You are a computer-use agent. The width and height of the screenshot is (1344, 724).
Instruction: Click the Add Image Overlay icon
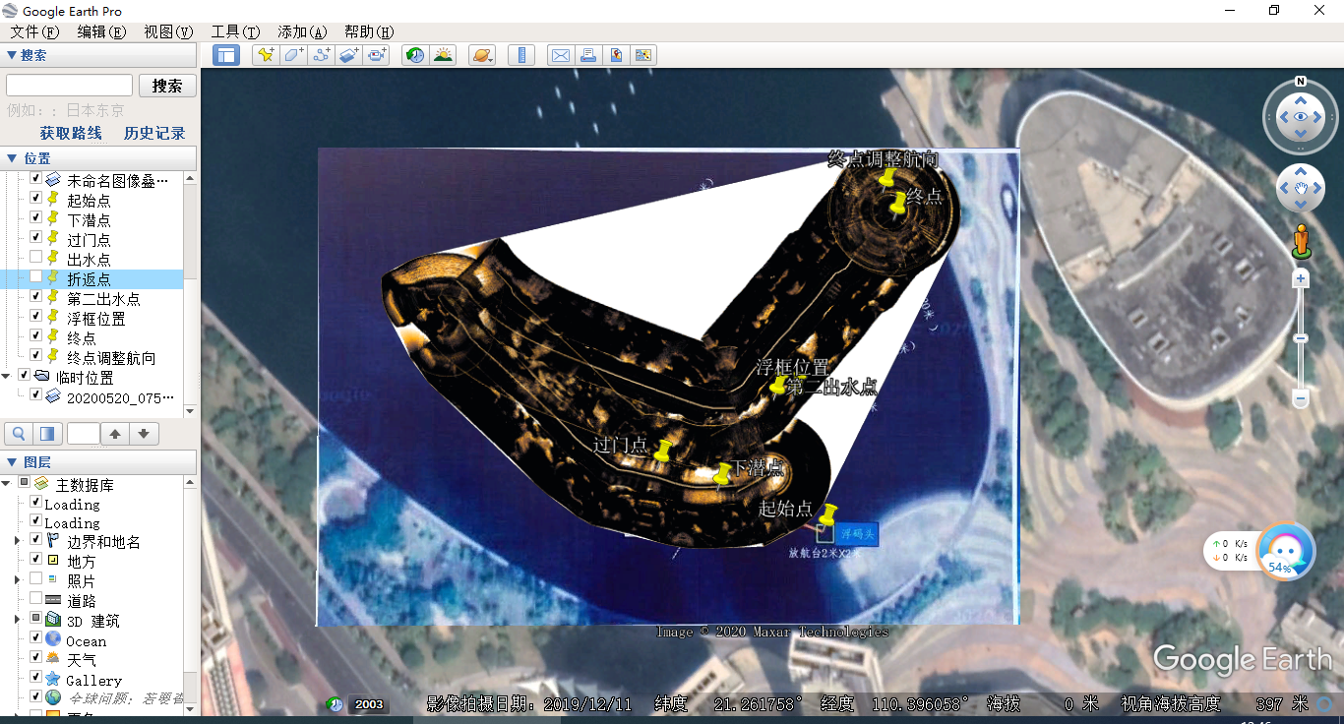[x=349, y=55]
